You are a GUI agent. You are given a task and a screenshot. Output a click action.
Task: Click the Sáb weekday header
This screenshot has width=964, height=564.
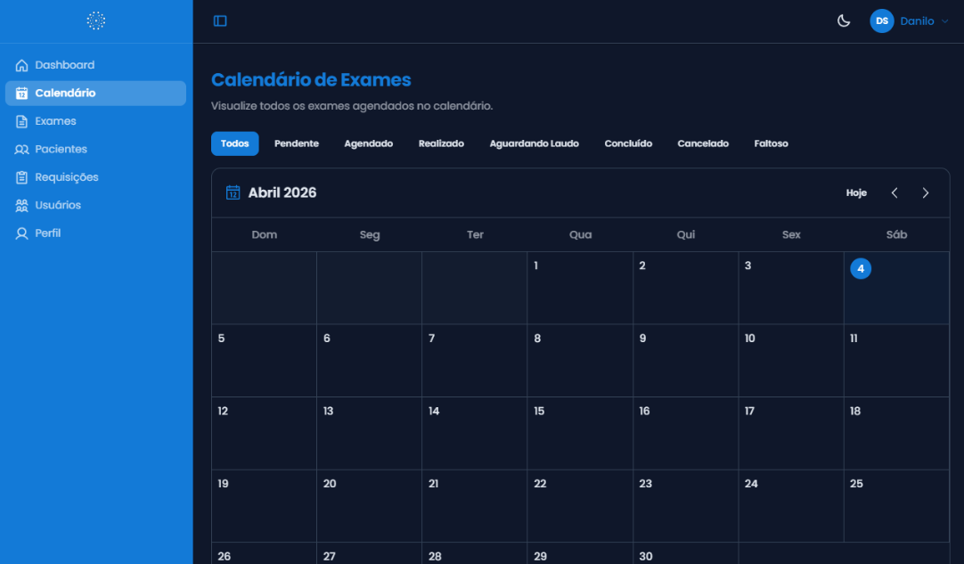pos(896,234)
